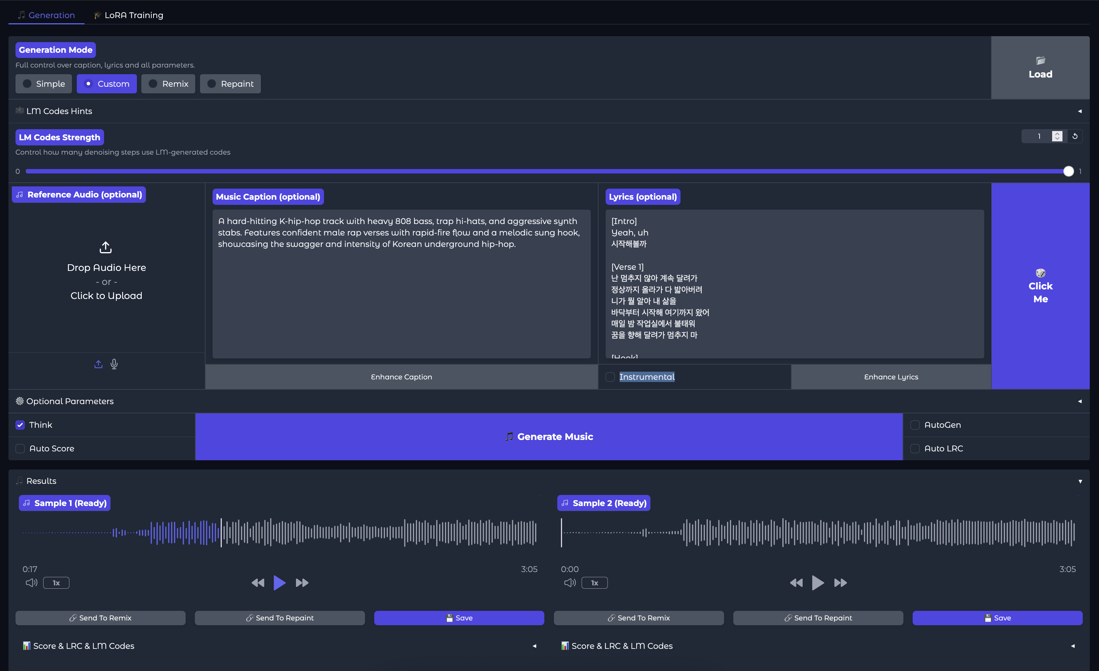The width and height of the screenshot is (1099, 671).
Task: Click the LM Codes Strength slider handle
Action: (x=1068, y=171)
